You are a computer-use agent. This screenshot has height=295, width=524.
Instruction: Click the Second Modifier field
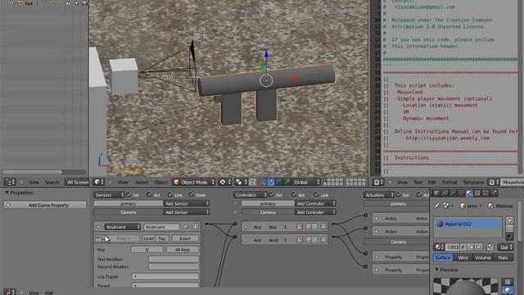click(174, 266)
